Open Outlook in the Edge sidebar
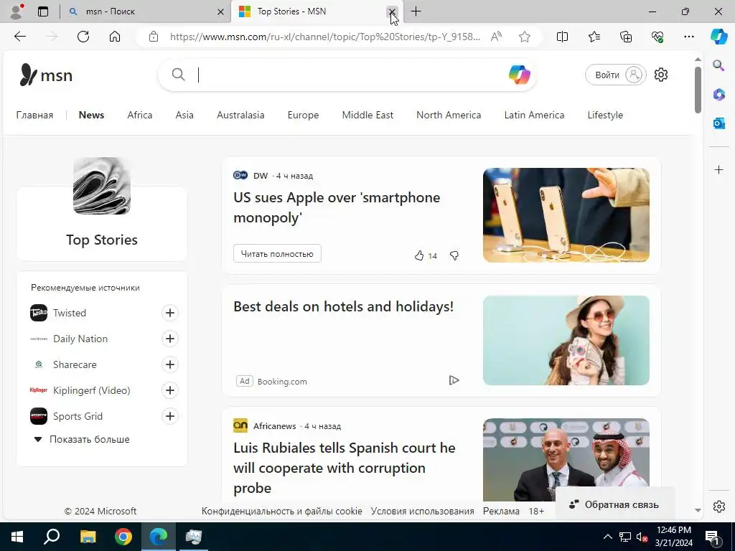This screenshot has width=735, height=551. tap(718, 123)
